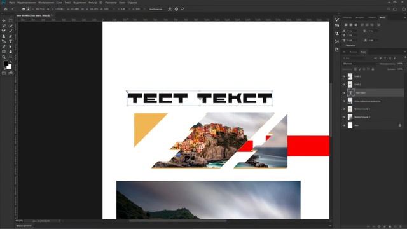Select the Rectangle shape tool

click(x=4, y=52)
